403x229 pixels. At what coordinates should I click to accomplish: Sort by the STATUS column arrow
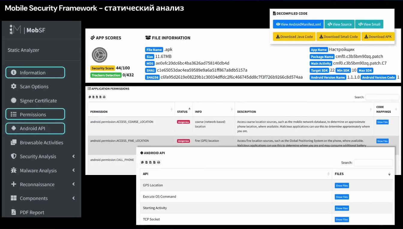189,110
